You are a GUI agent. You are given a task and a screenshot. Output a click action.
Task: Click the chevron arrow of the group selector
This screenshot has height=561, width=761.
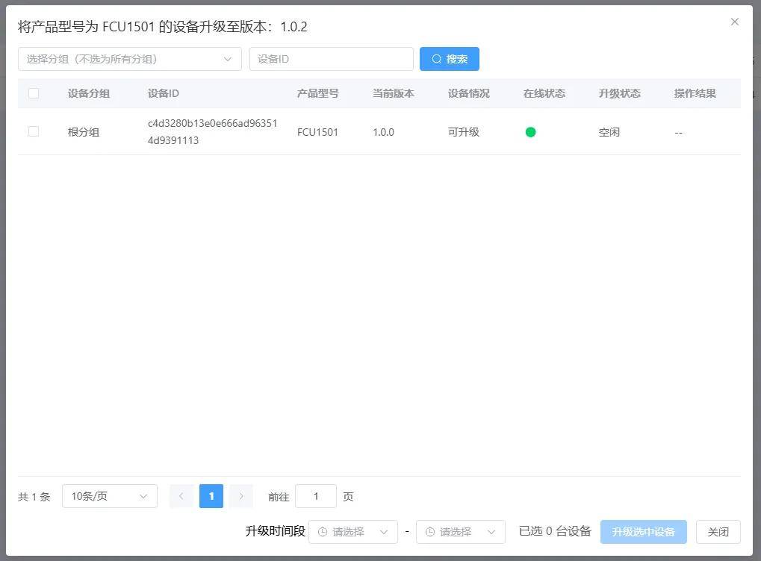coord(228,59)
